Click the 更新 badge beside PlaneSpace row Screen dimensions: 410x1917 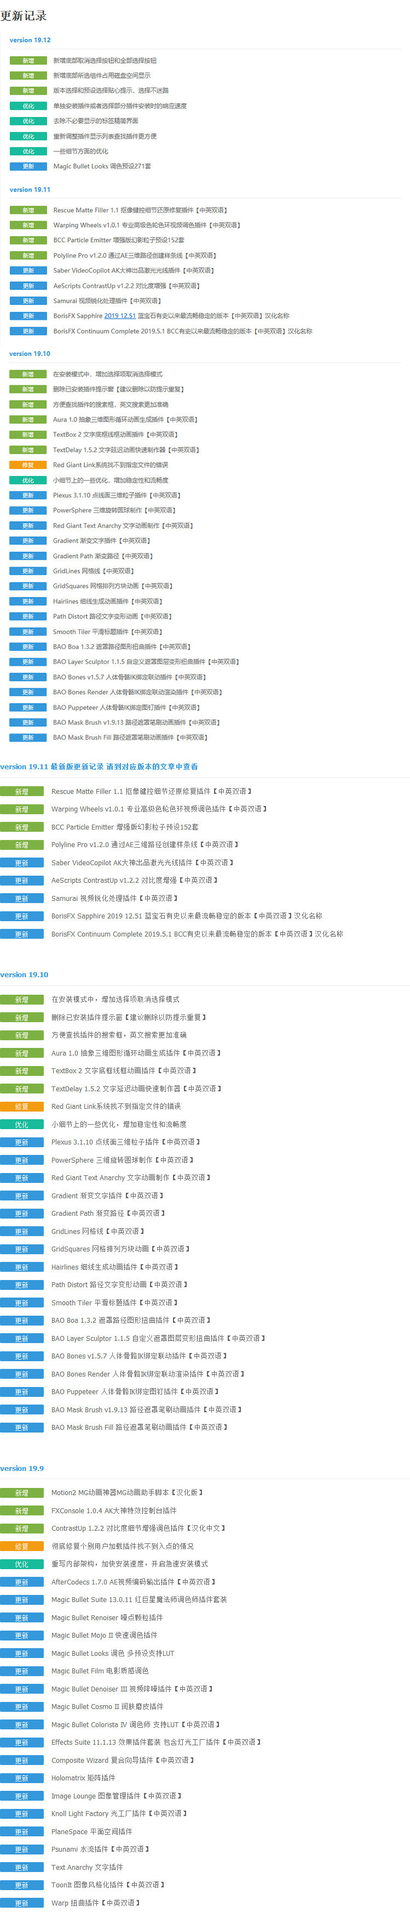click(21, 1831)
